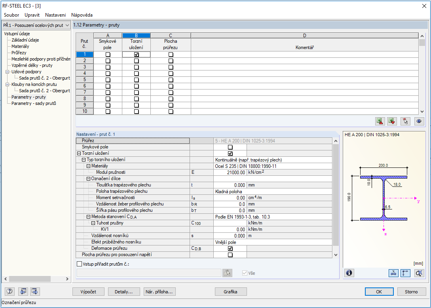Check Plocha průřezu for member 10

(171, 111)
